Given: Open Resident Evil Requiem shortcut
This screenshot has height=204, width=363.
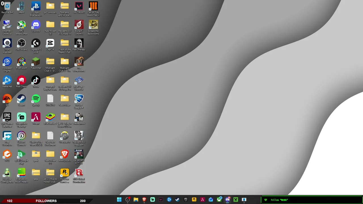Looking at the screenshot, I should [x=79, y=139].
